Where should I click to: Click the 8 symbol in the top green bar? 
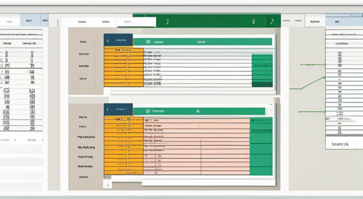tap(253, 21)
